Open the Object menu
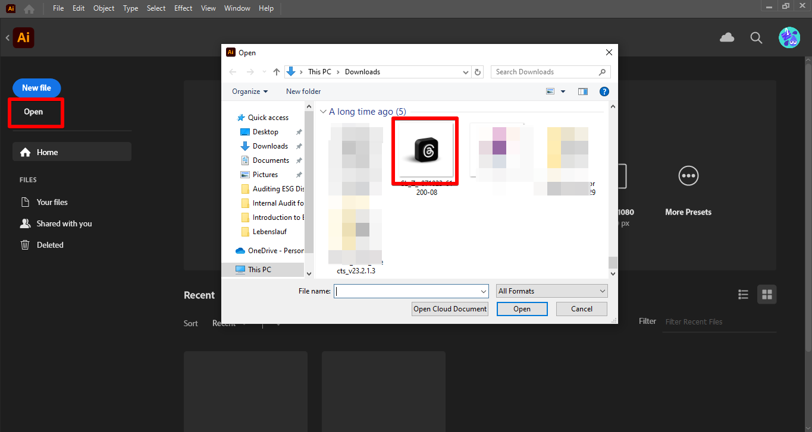Image resolution: width=812 pixels, height=432 pixels. [x=104, y=8]
